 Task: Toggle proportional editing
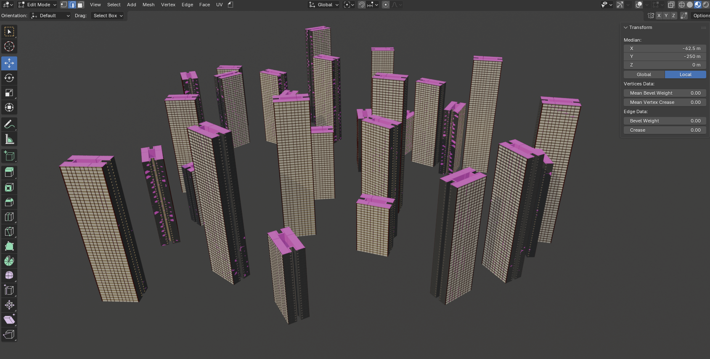click(386, 5)
